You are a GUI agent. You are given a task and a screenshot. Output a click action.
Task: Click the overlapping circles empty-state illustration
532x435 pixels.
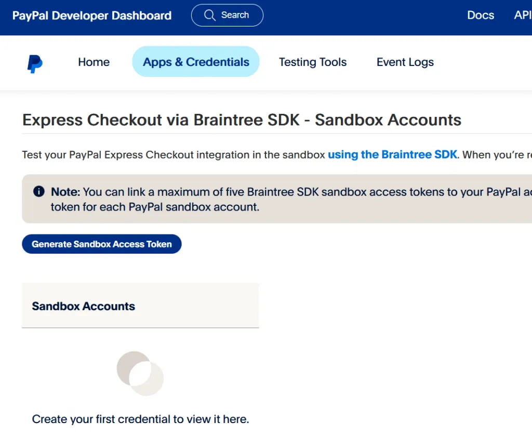(140, 373)
